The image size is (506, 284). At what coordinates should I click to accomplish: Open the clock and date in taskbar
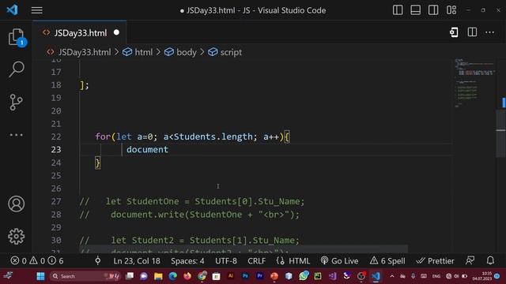pos(482,276)
